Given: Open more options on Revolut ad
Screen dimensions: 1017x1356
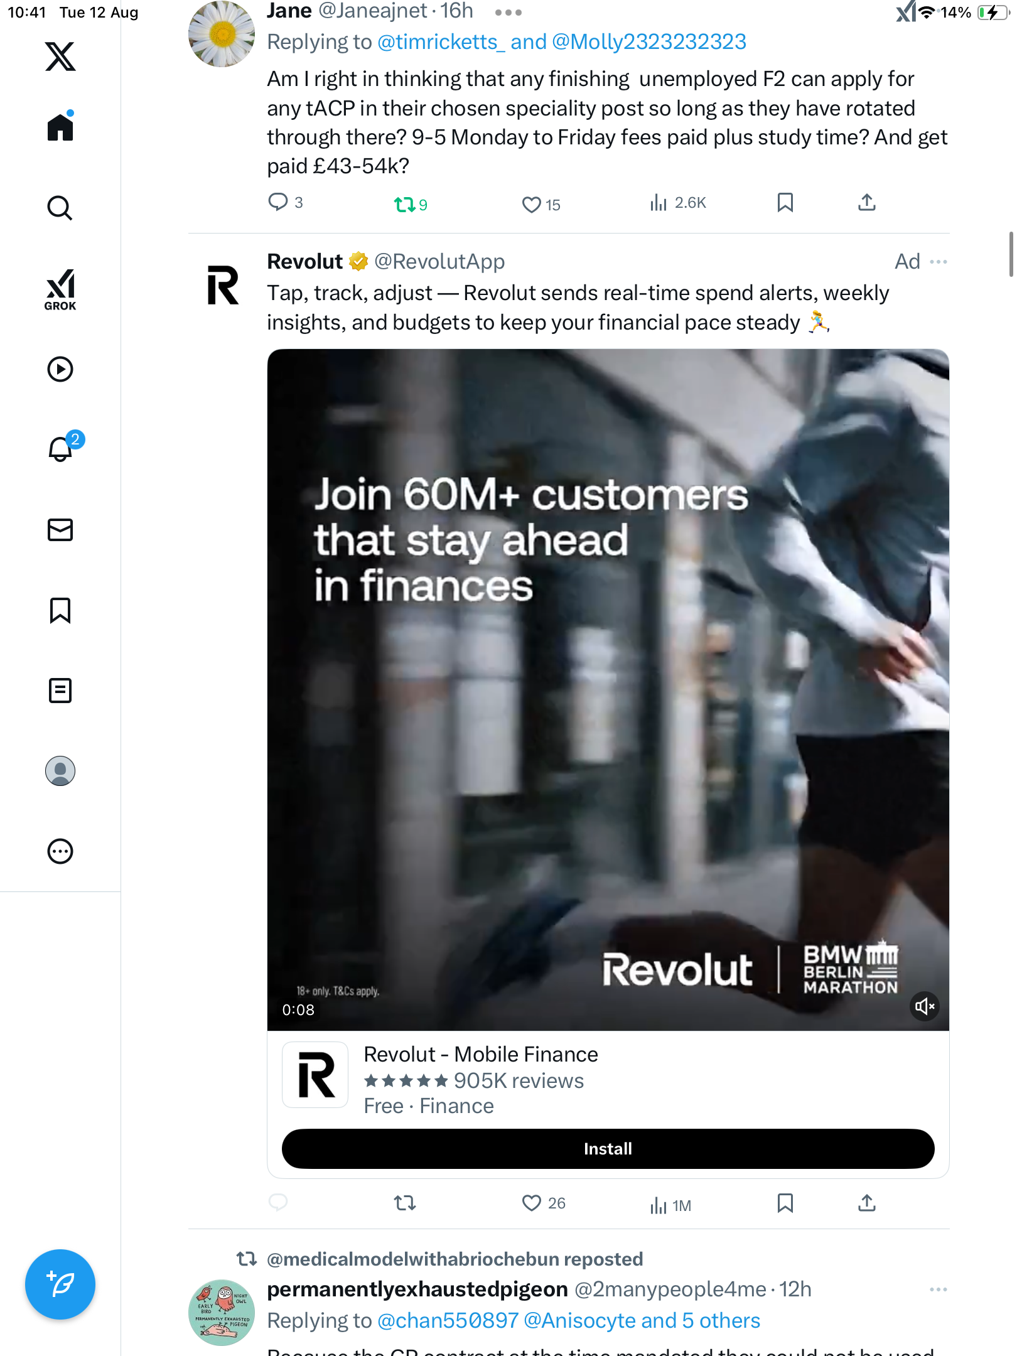Looking at the screenshot, I should [x=939, y=262].
